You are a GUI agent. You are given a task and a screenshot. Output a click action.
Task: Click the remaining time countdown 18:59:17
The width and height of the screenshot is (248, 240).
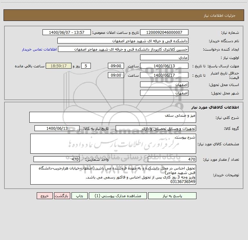click(x=59, y=66)
